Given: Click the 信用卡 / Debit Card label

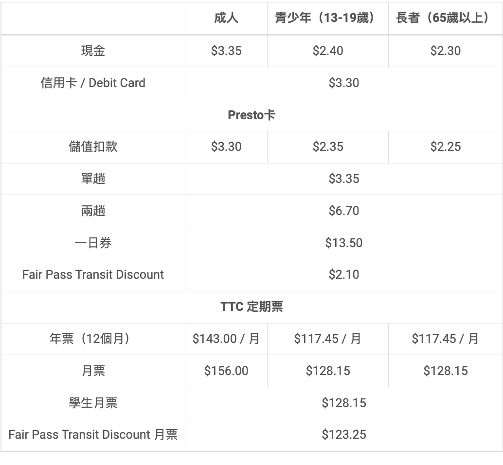Looking at the screenshot, I should pos(93,83).
